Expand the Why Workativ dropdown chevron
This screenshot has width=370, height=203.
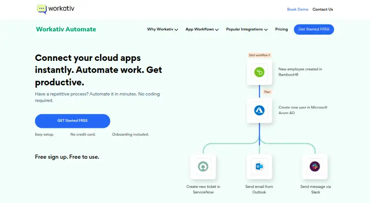click(x=176, y=30)
